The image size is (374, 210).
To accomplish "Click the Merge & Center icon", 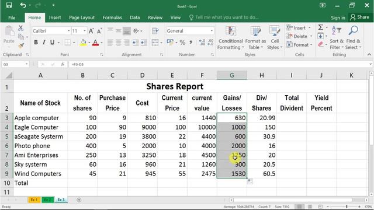I will point(155,43).
